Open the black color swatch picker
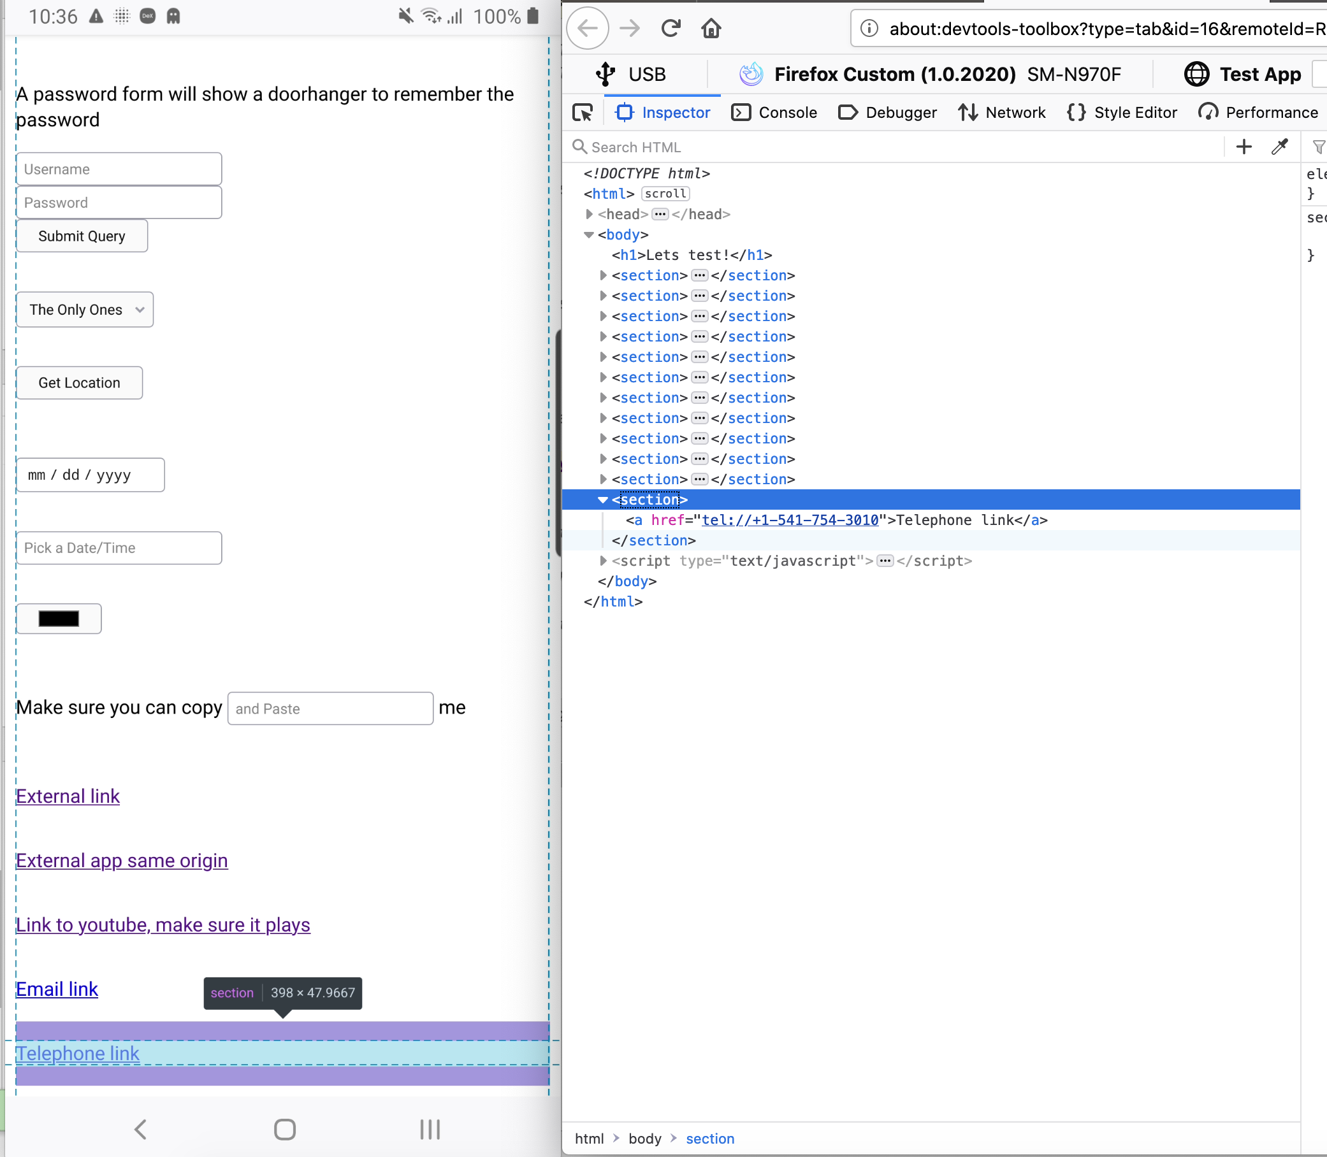The width and height of the screenshot is (1327, 1157). point(59,618)
